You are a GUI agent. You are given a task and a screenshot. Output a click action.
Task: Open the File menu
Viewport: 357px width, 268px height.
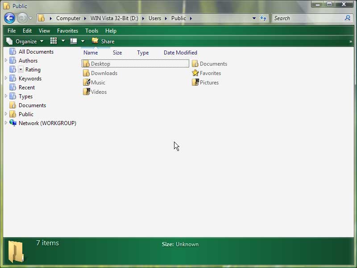[x=12, y=31]
